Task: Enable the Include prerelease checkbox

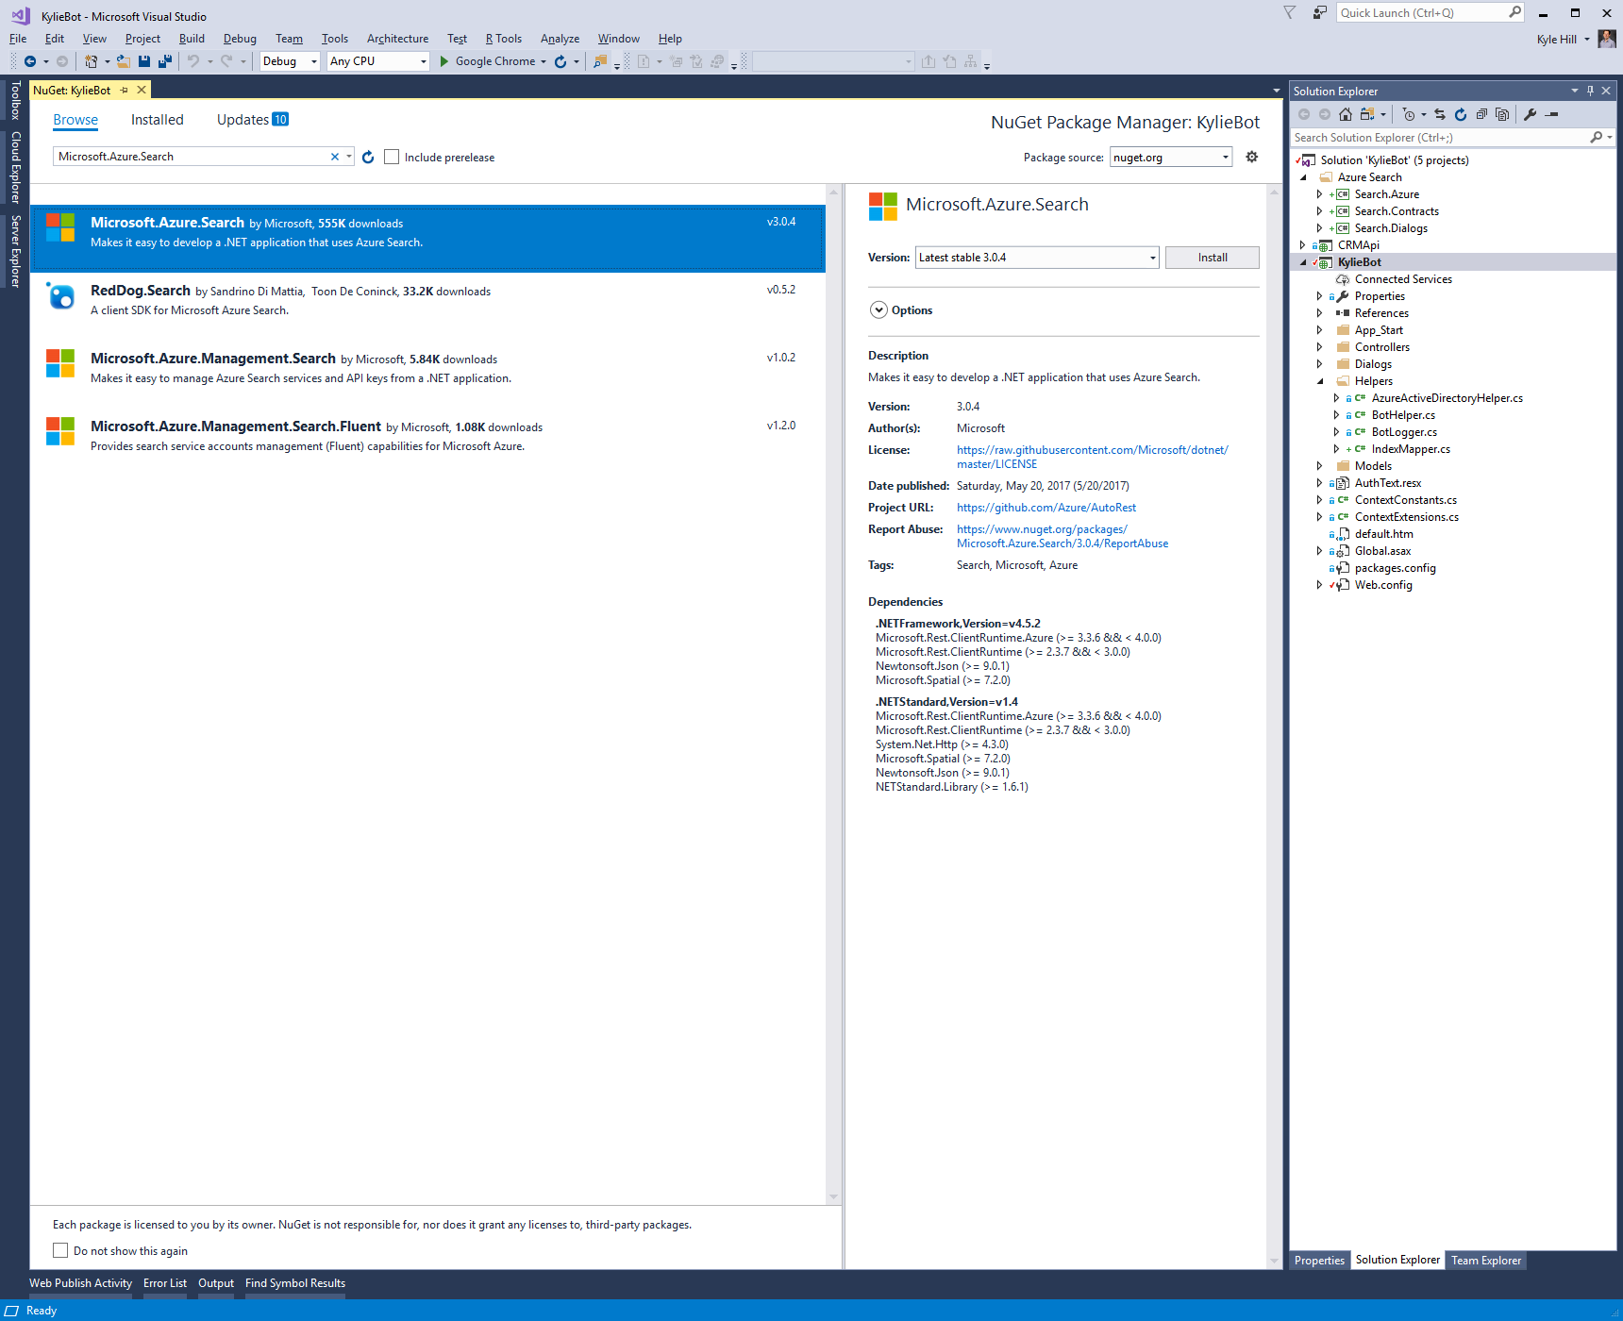Action: (x=392, y=157)
